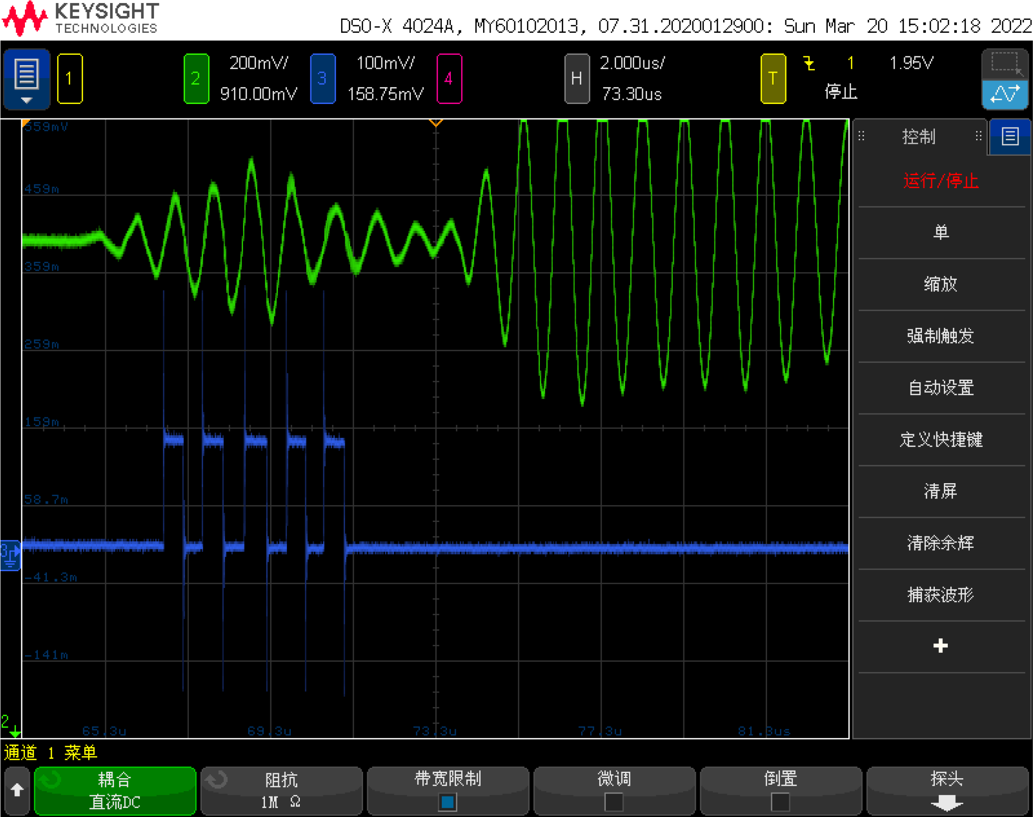Select the zoom rectangle icon top right
This screenshot has width=1033, height=817.
[x=1005, y=63]
